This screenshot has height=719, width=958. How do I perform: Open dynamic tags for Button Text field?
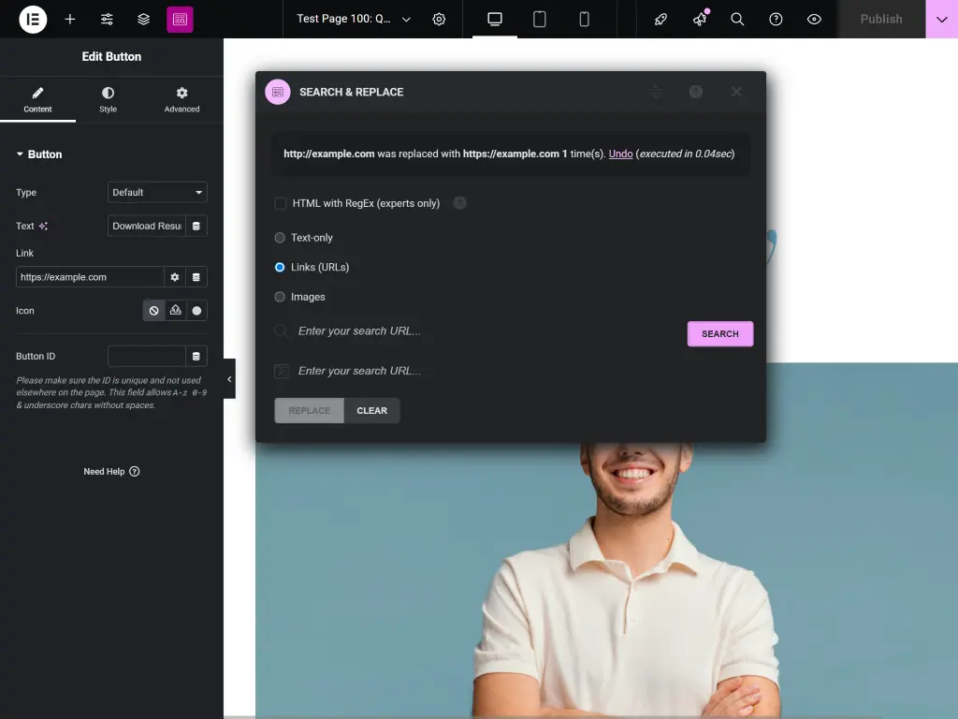coord(196,225)
